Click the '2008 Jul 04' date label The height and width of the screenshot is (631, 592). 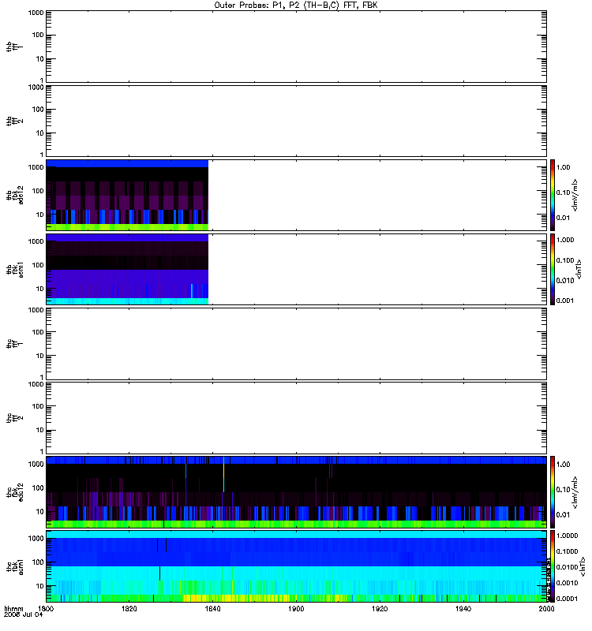pyautogui.click(x=23, y=614)
